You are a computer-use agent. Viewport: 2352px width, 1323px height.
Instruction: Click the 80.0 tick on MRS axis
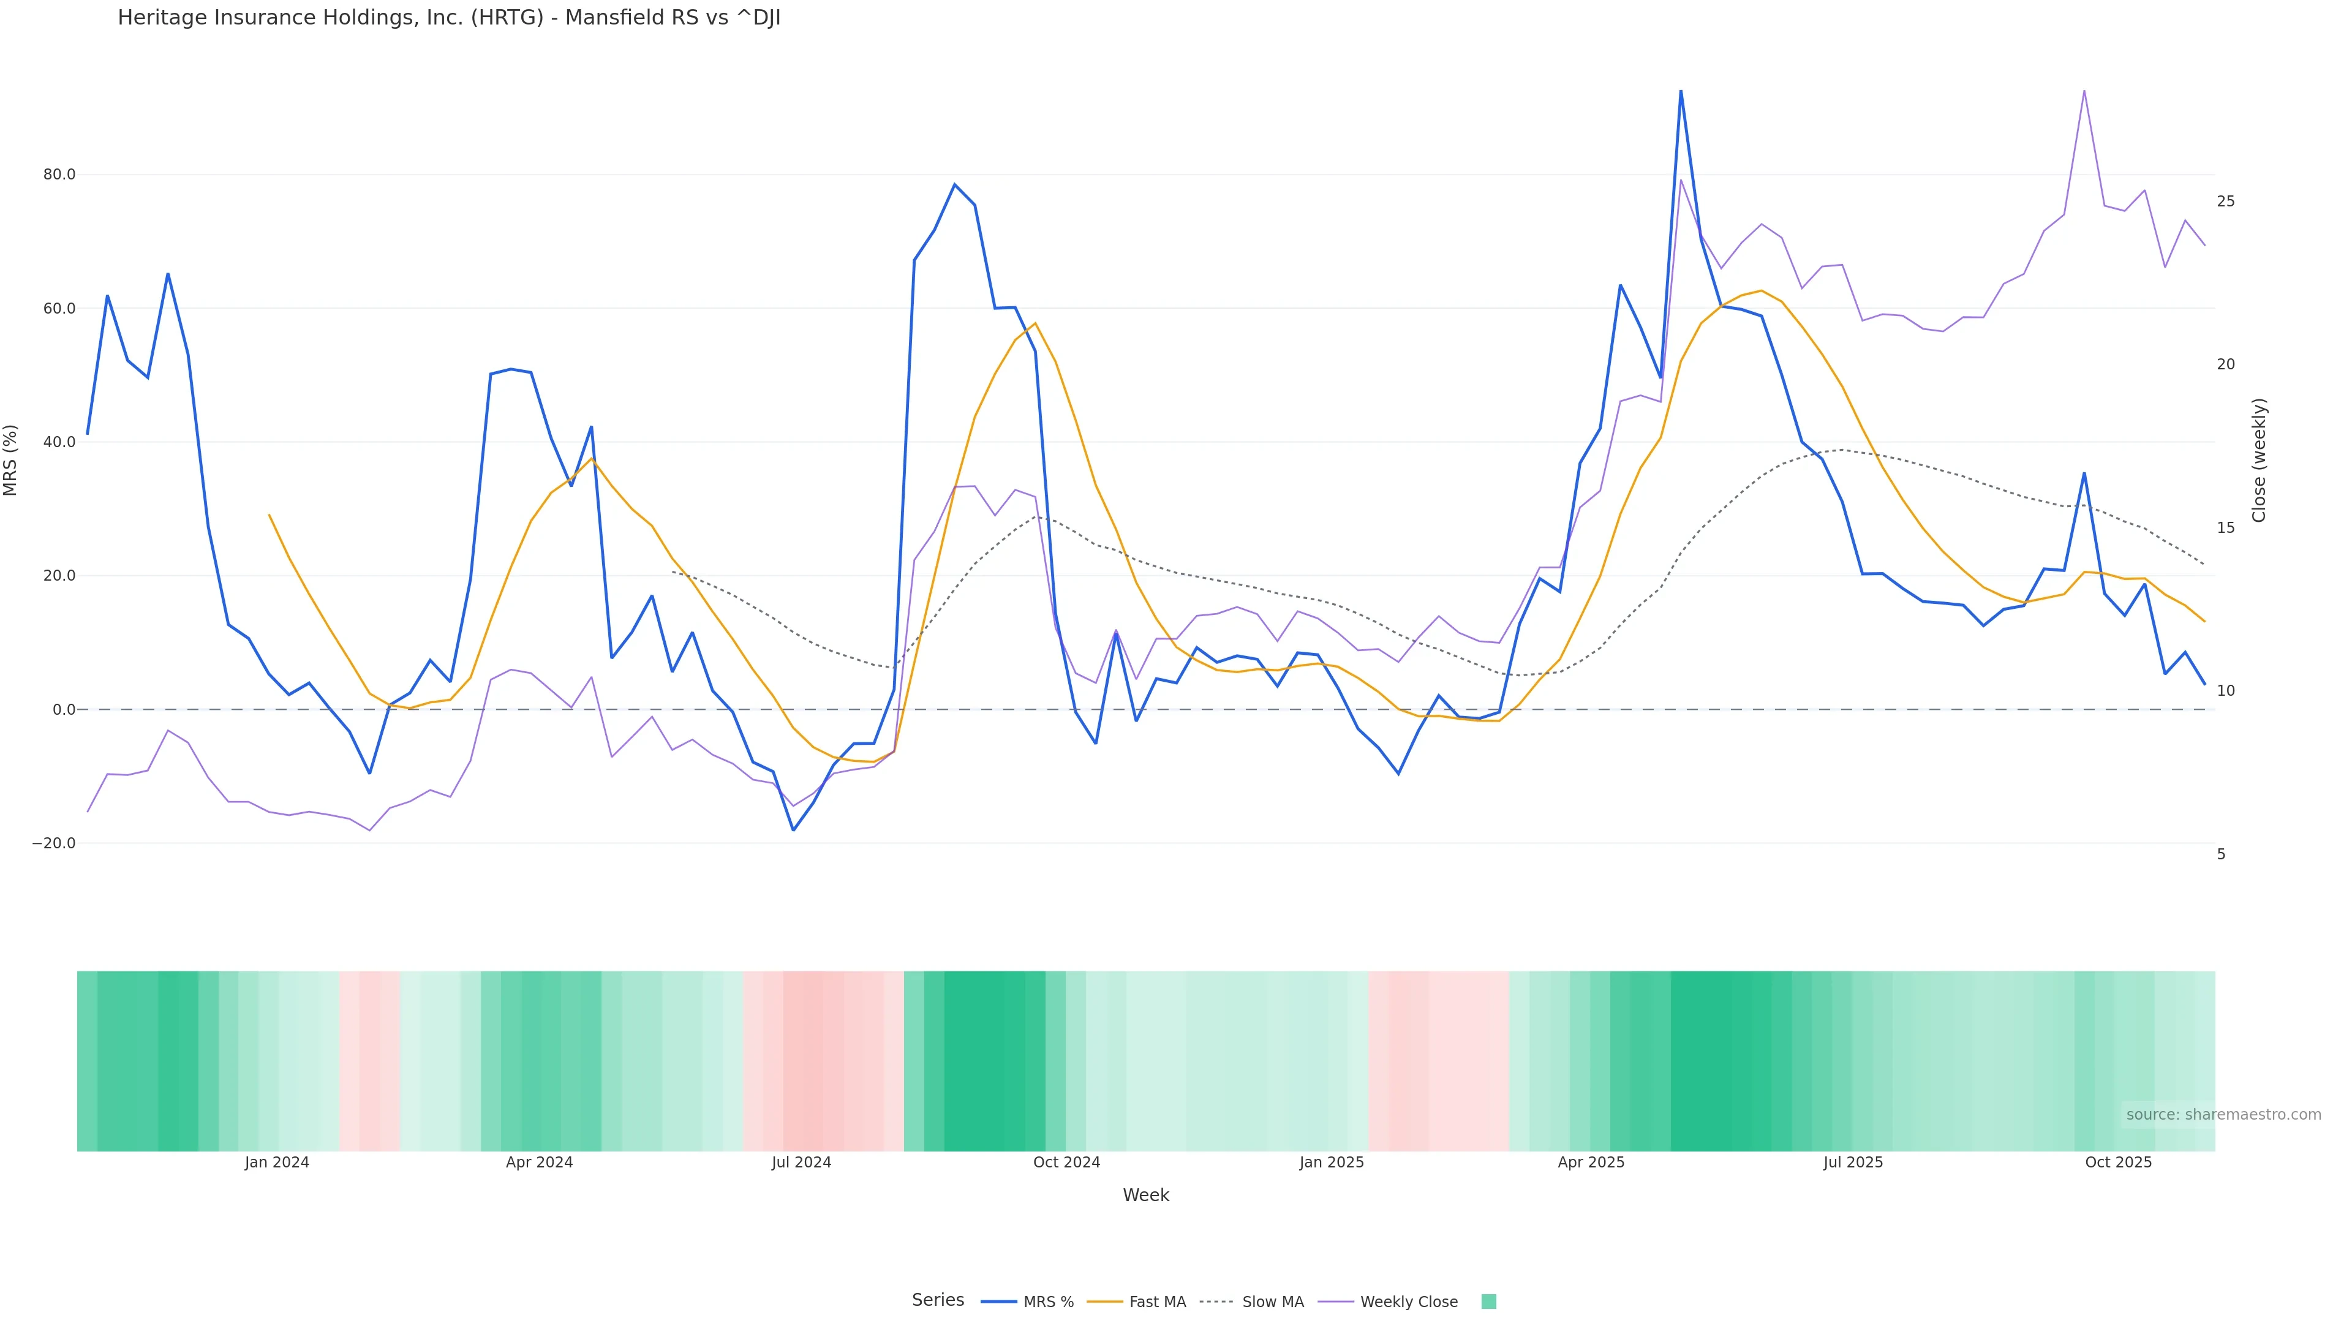59,175
